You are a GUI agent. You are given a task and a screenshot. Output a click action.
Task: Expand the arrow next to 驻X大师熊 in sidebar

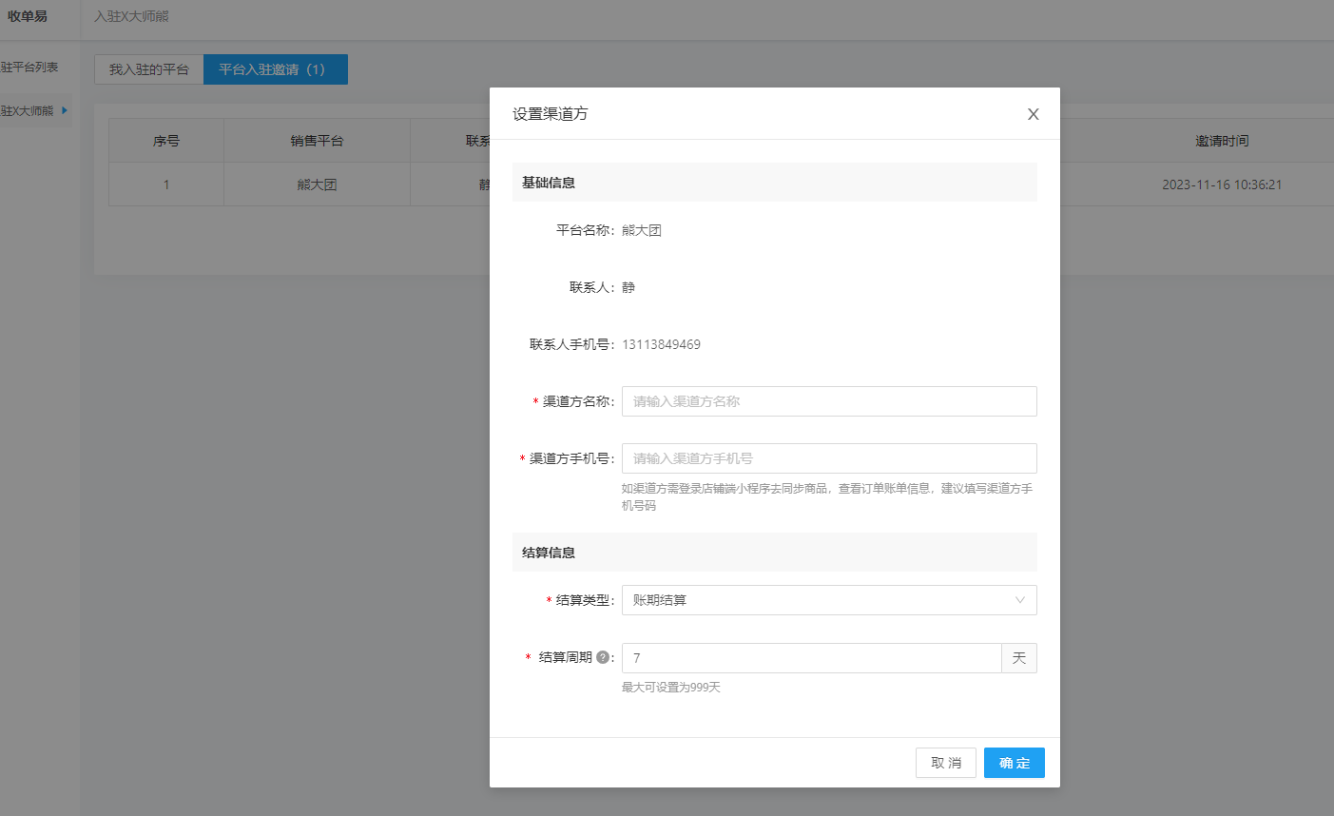click(x=65, y=110)
